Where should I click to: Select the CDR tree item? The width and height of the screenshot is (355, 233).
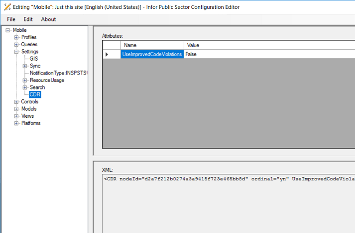click(35, 94)
